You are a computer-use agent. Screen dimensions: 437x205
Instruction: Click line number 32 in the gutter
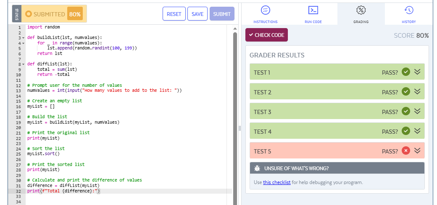tap(18, 191)
